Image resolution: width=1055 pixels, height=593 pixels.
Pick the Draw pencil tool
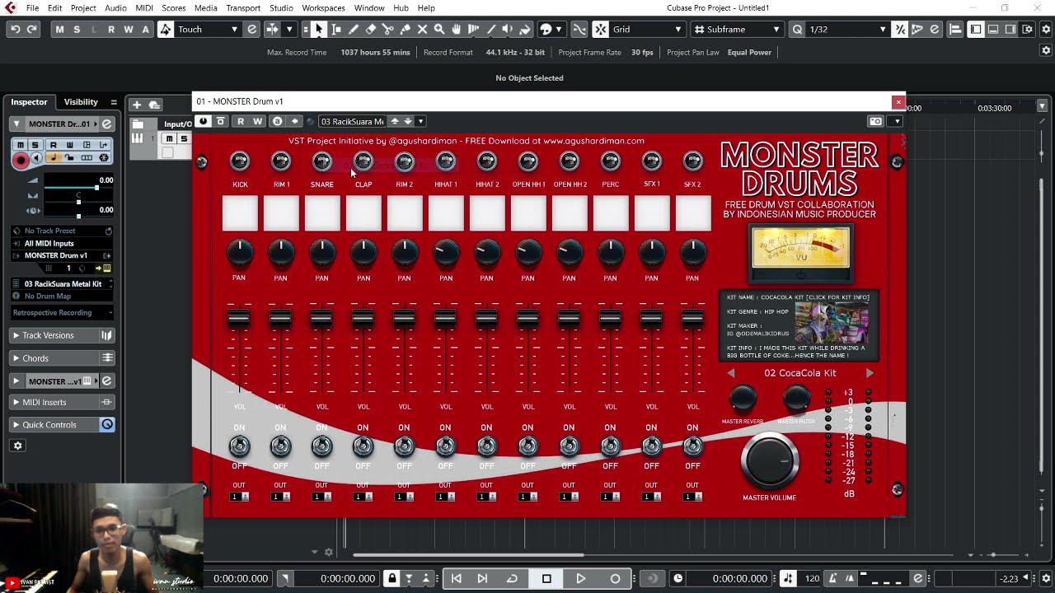354,30
